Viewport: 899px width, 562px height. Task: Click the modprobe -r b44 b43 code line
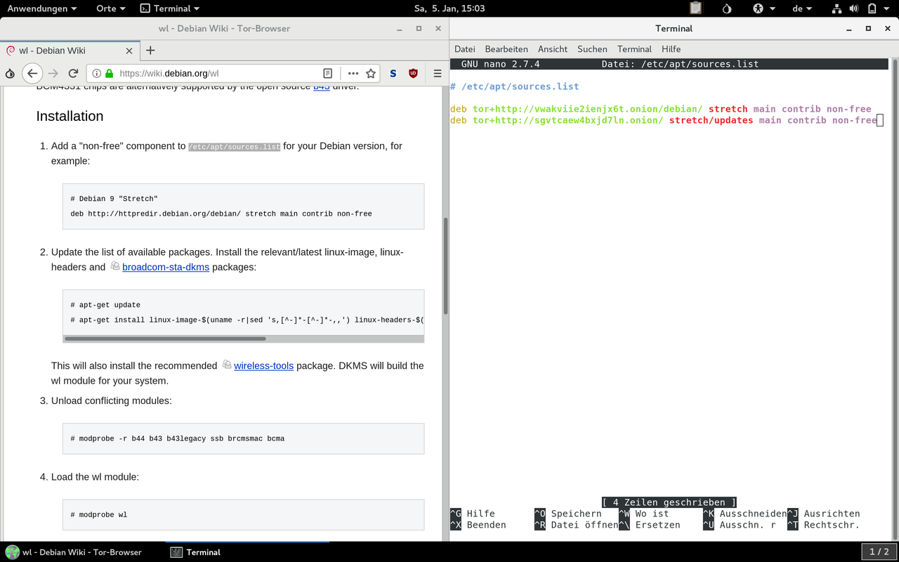coord(177,438)
